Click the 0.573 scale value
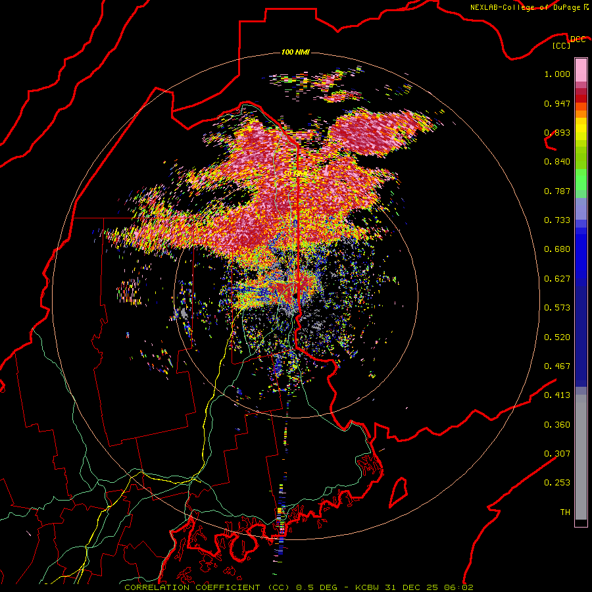The image size is (592, 592). click(x=557, y=308)
